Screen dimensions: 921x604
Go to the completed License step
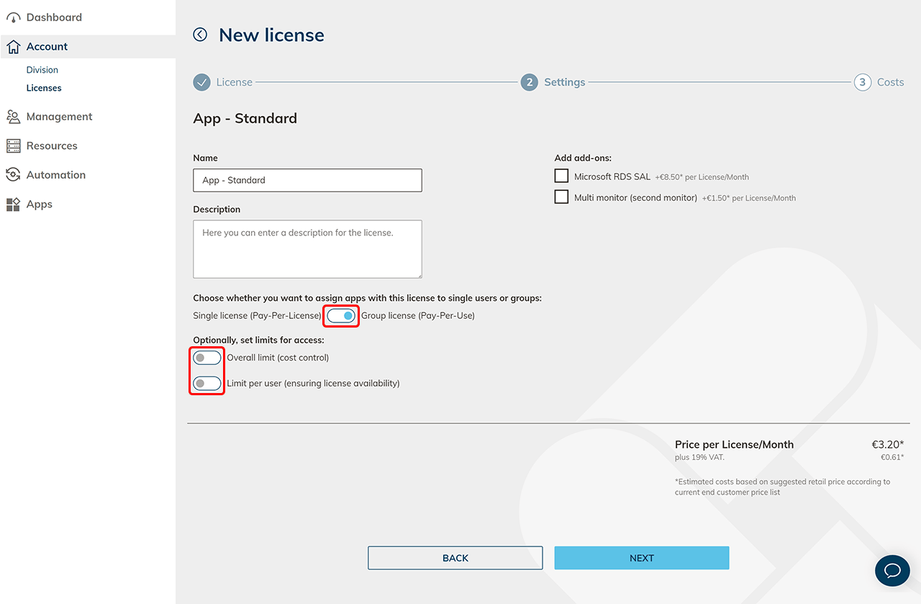point(201,82)
